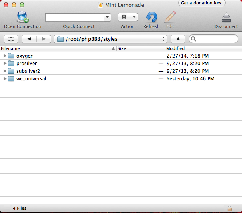This screenshot has height=213, width=242.
Task: Click the green zoom window button
Action: click(x=22, y=5)
